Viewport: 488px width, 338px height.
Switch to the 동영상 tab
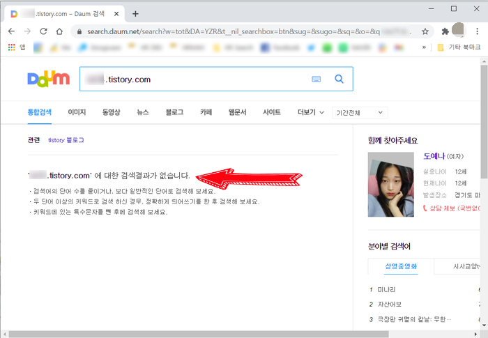[111, 112]
